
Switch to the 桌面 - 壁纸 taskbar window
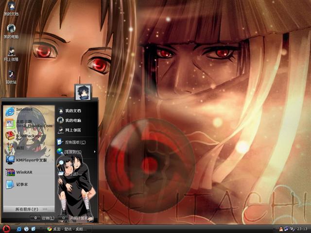pos(68,228)
